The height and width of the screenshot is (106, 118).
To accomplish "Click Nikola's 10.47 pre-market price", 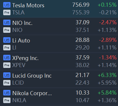I will (82, 100).
